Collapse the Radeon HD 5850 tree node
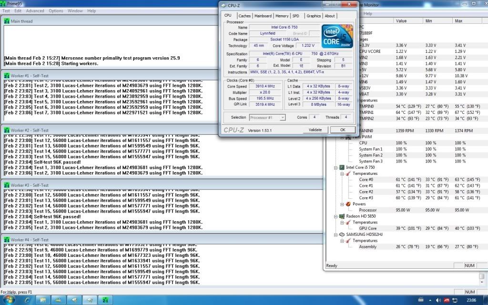The width and height of the screenshot is (488, 305). [x=336, y=216]
